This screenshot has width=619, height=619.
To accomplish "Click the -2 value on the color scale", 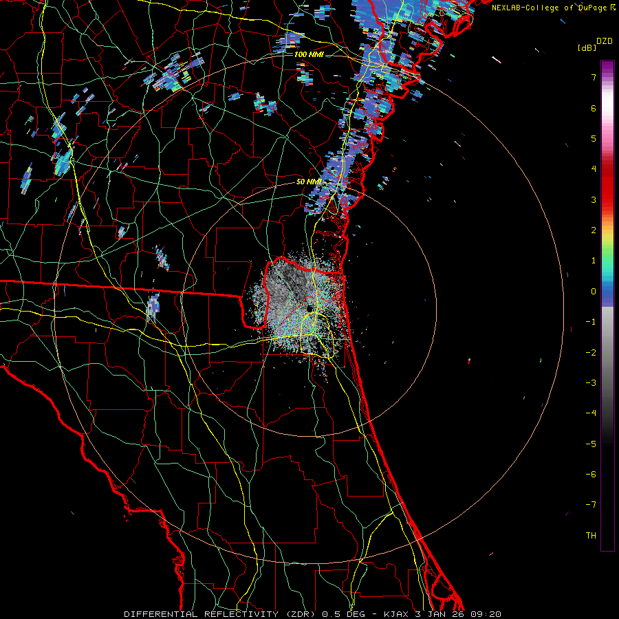I will (x=591, y=353).
